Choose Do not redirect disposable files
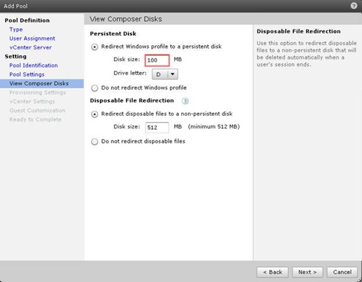Viewport: 362px width, 282px height. click(x=94, y=142)
